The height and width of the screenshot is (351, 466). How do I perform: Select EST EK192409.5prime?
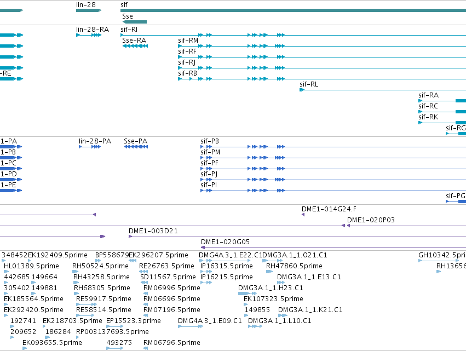point(30,261)
